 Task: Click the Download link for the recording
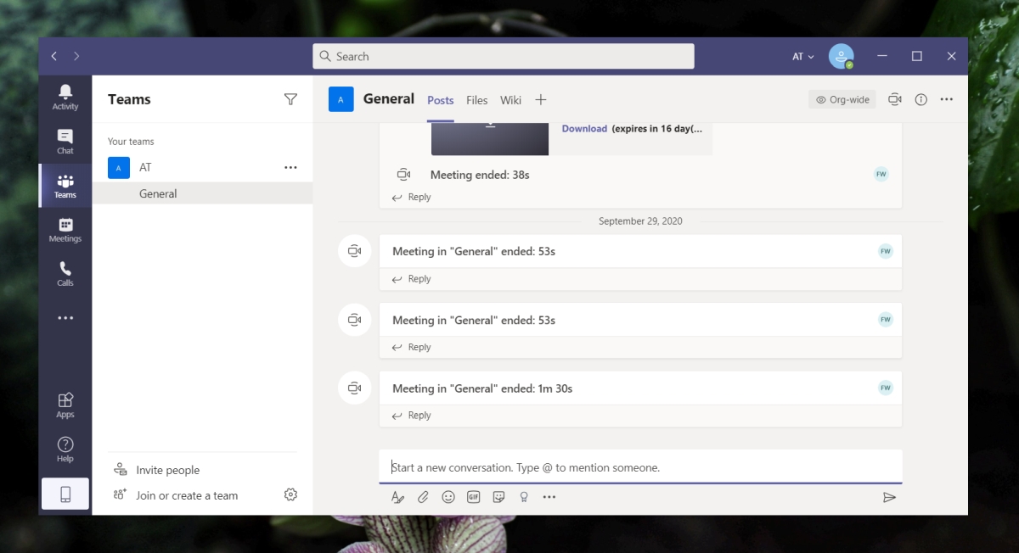(x=584, y=128)
